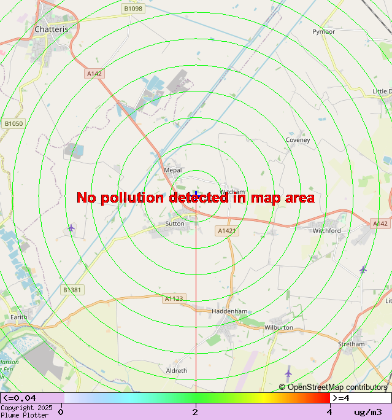Click the airfield icon southeast of Witchford

pyautogui.click(x=363, y=270)
